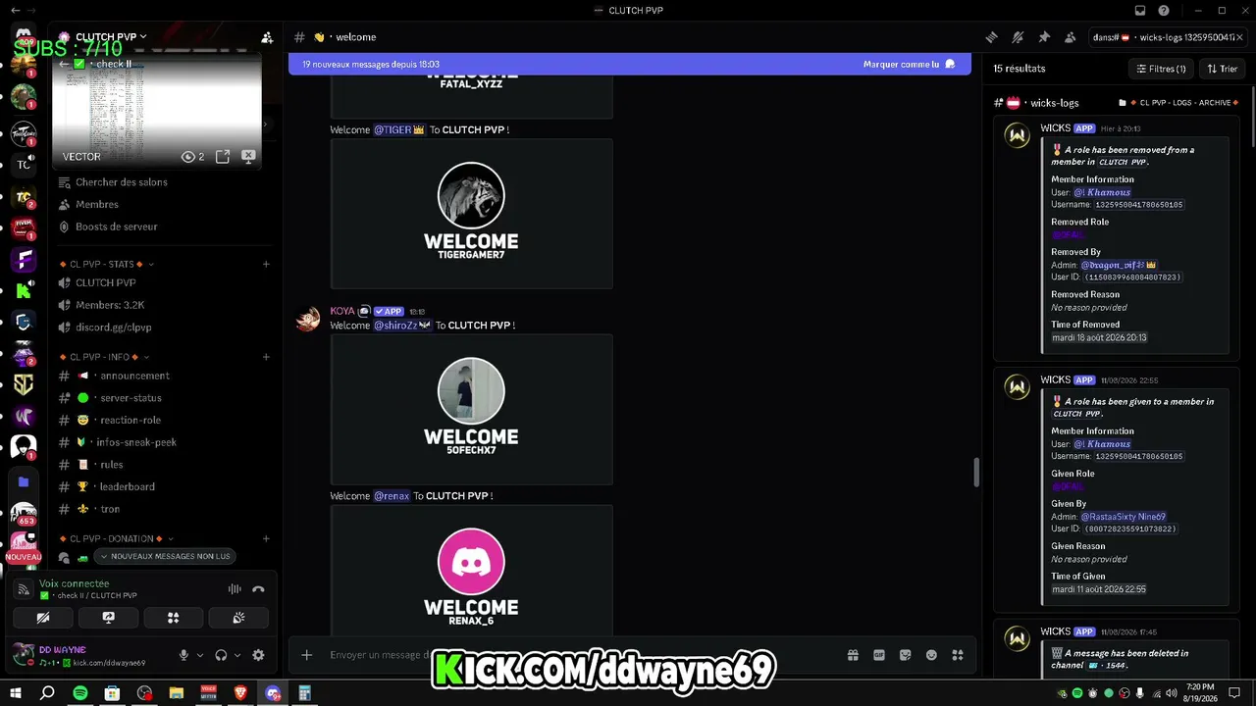Jump to Nouveaux messages non lus
The height and width of the screenshot is (706, 1256).
point(165,556)
